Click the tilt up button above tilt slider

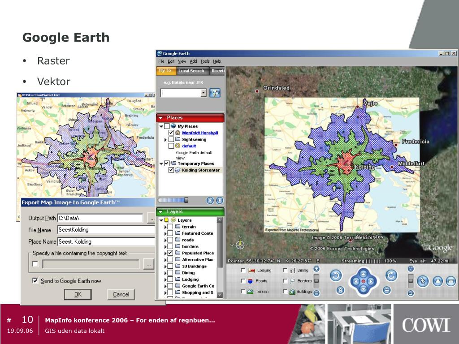411,269
